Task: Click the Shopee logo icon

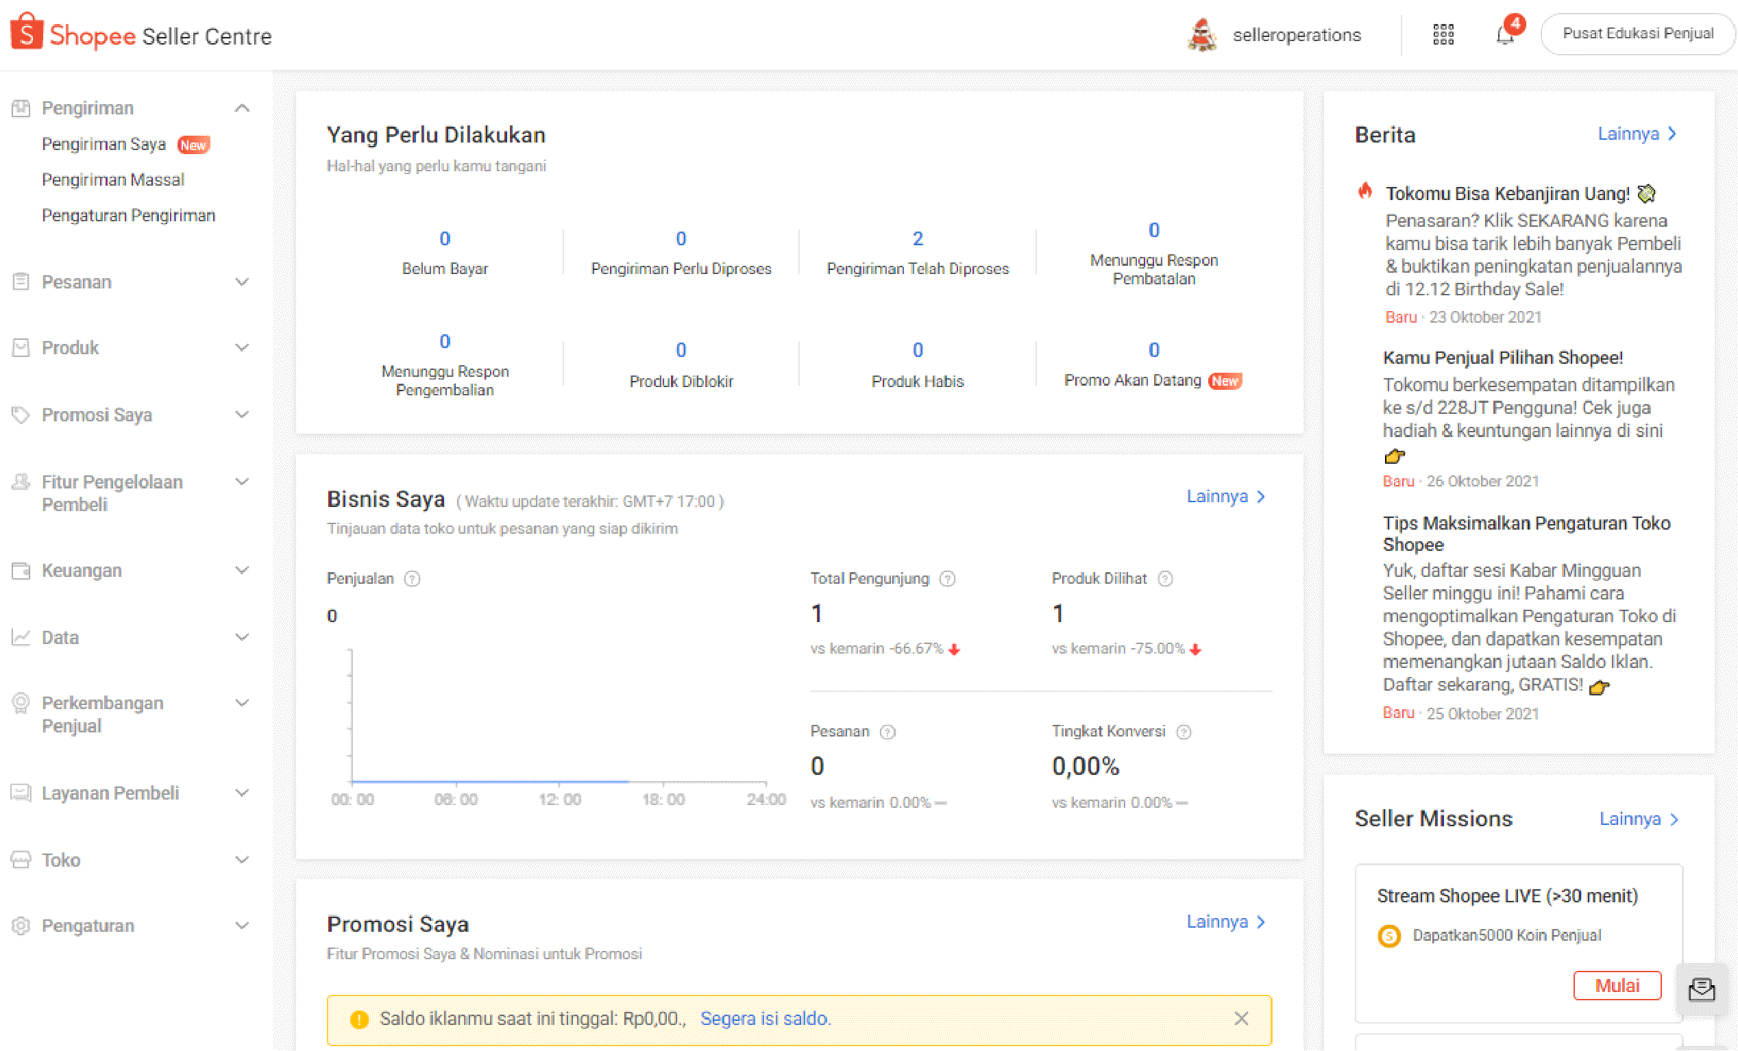Action: [27, 32]
